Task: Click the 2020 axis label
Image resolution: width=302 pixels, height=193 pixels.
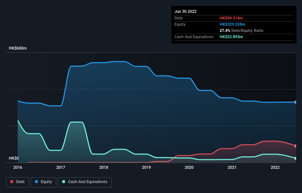Action: click(189, 167)
